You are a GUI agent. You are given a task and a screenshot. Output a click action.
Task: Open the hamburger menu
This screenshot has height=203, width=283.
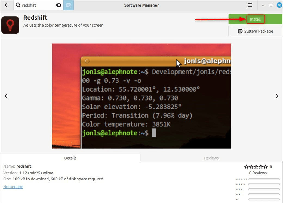(250, 5)
